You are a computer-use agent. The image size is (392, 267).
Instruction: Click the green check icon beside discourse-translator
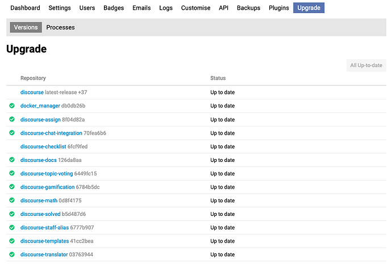click(12, 255)
